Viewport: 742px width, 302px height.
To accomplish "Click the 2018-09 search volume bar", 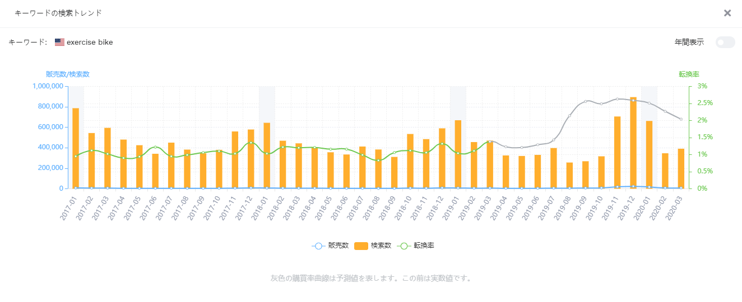I will click(x=394, y=172).
